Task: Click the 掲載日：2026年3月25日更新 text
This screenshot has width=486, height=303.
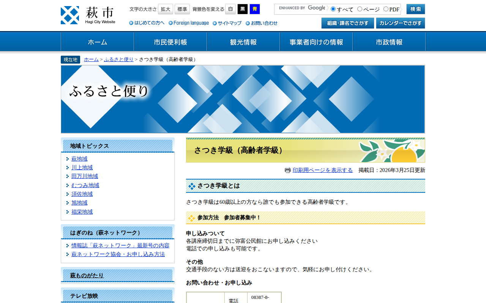Action: pyautogui.click(x=392, y=170)
